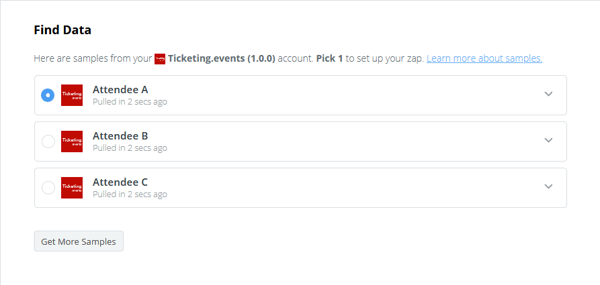Image resolution: width=600 pixels, height=285 pixels.
Task: Open the Learn more about samples link
Action: point(484,58)
